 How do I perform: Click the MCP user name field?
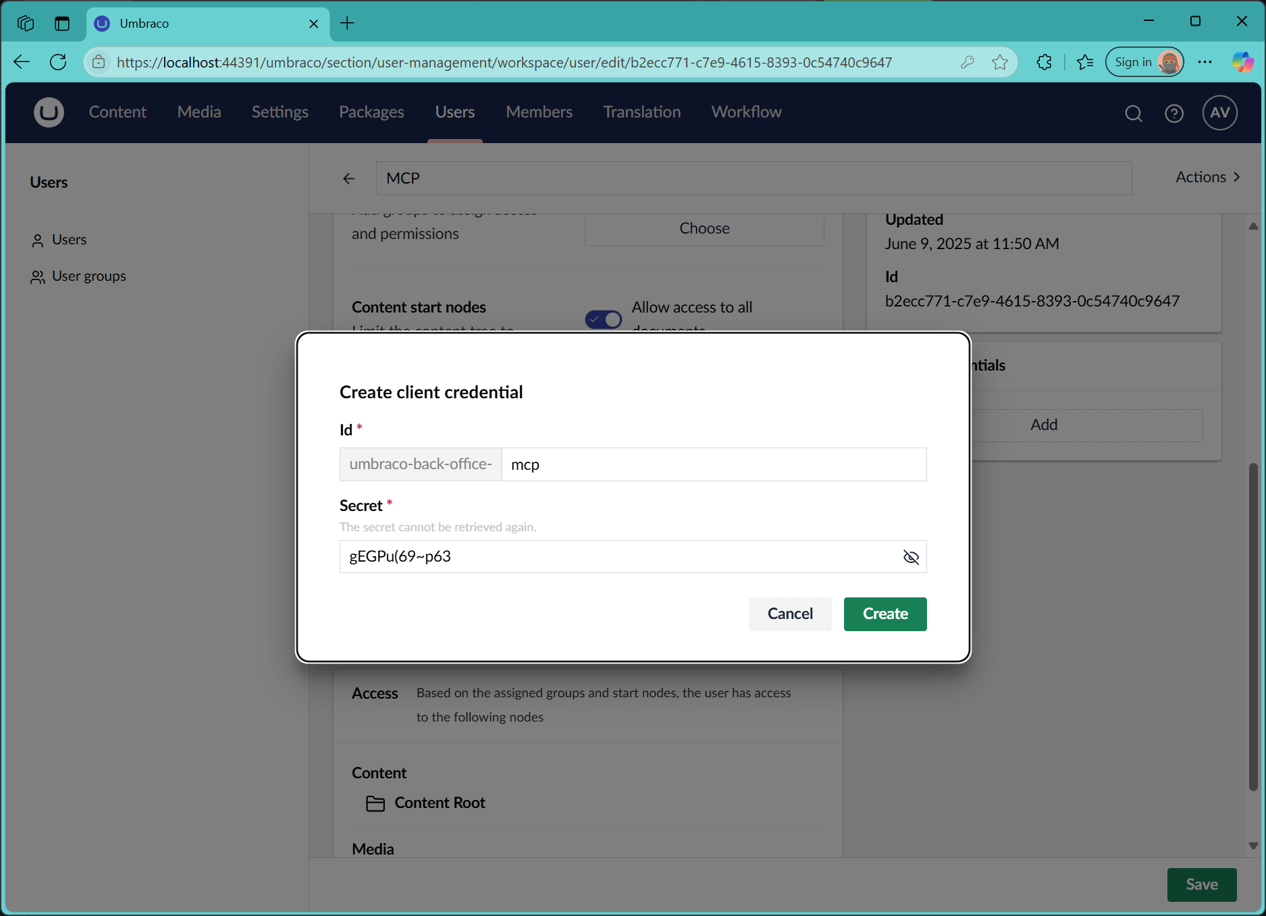coord(754,178)
